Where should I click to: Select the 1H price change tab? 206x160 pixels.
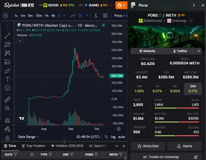[x=157, y=89]
